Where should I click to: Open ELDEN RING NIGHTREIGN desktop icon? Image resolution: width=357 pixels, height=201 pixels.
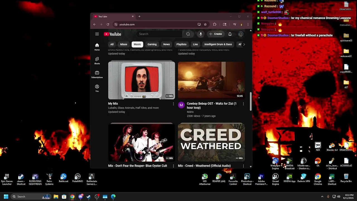click(x=35, y=180)
